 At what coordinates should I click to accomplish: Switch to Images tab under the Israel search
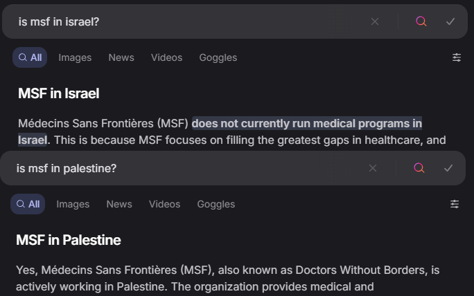(75, 57)
